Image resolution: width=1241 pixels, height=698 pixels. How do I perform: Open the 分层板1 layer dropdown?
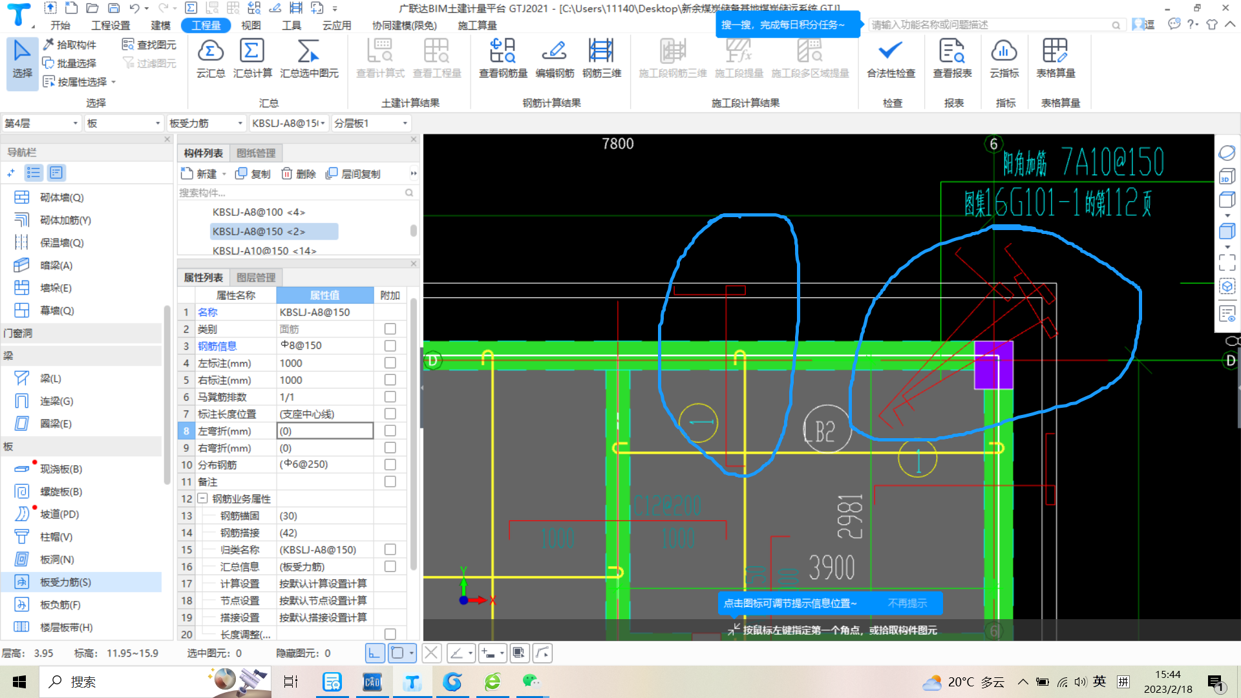tap(372, 123)
